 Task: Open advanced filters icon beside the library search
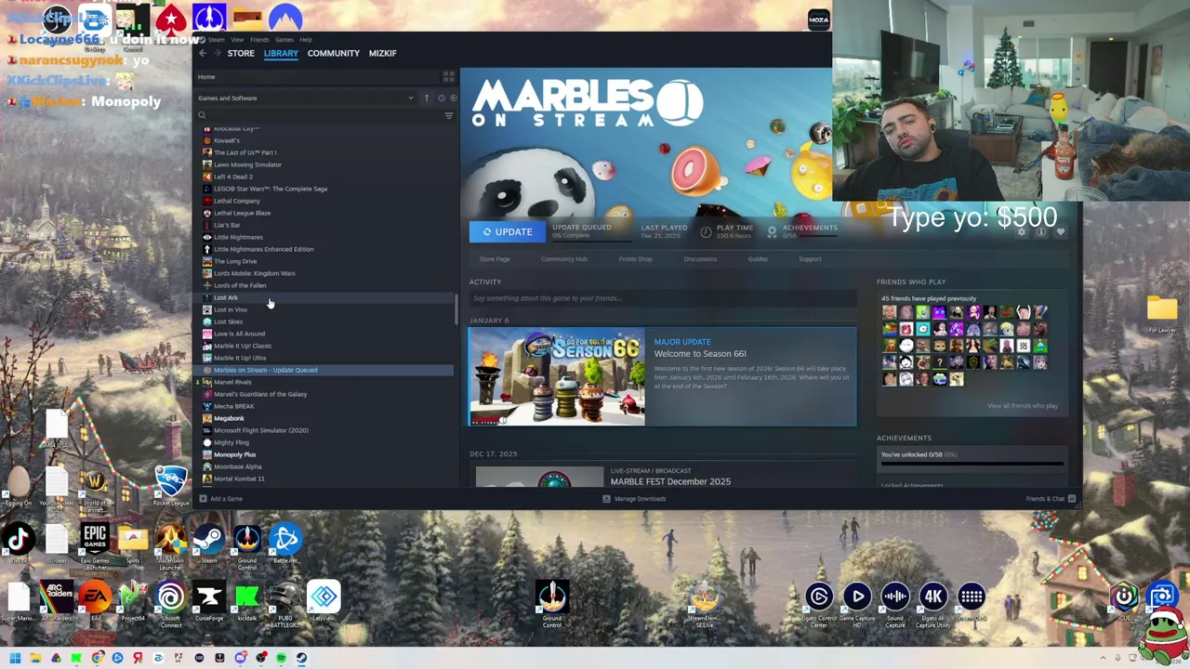449,115
